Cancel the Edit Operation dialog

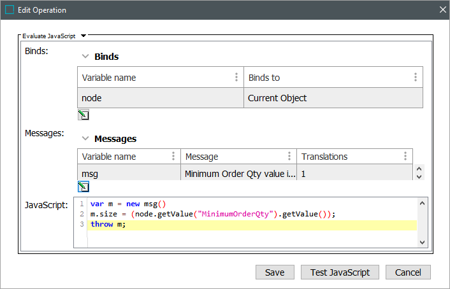point(408,272)
